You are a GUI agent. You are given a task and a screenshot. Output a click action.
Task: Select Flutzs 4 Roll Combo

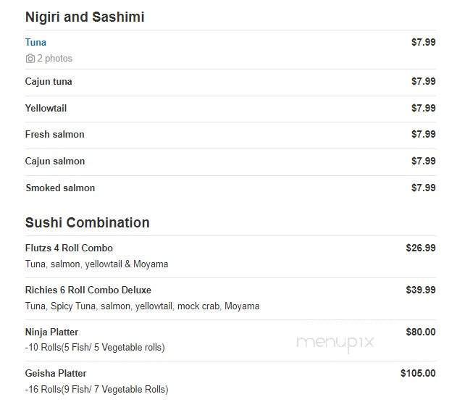[69, 248]
